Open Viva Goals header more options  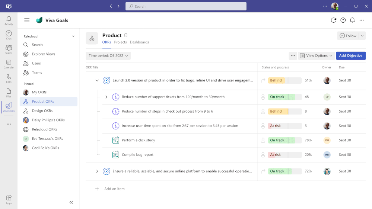362,20
